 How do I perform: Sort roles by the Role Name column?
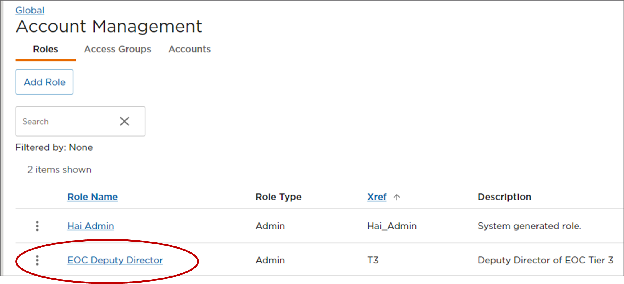[92, 197]
